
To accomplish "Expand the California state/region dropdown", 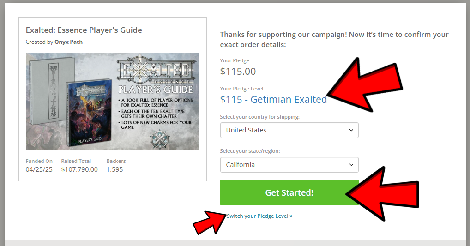I will (x=289, y=165).
